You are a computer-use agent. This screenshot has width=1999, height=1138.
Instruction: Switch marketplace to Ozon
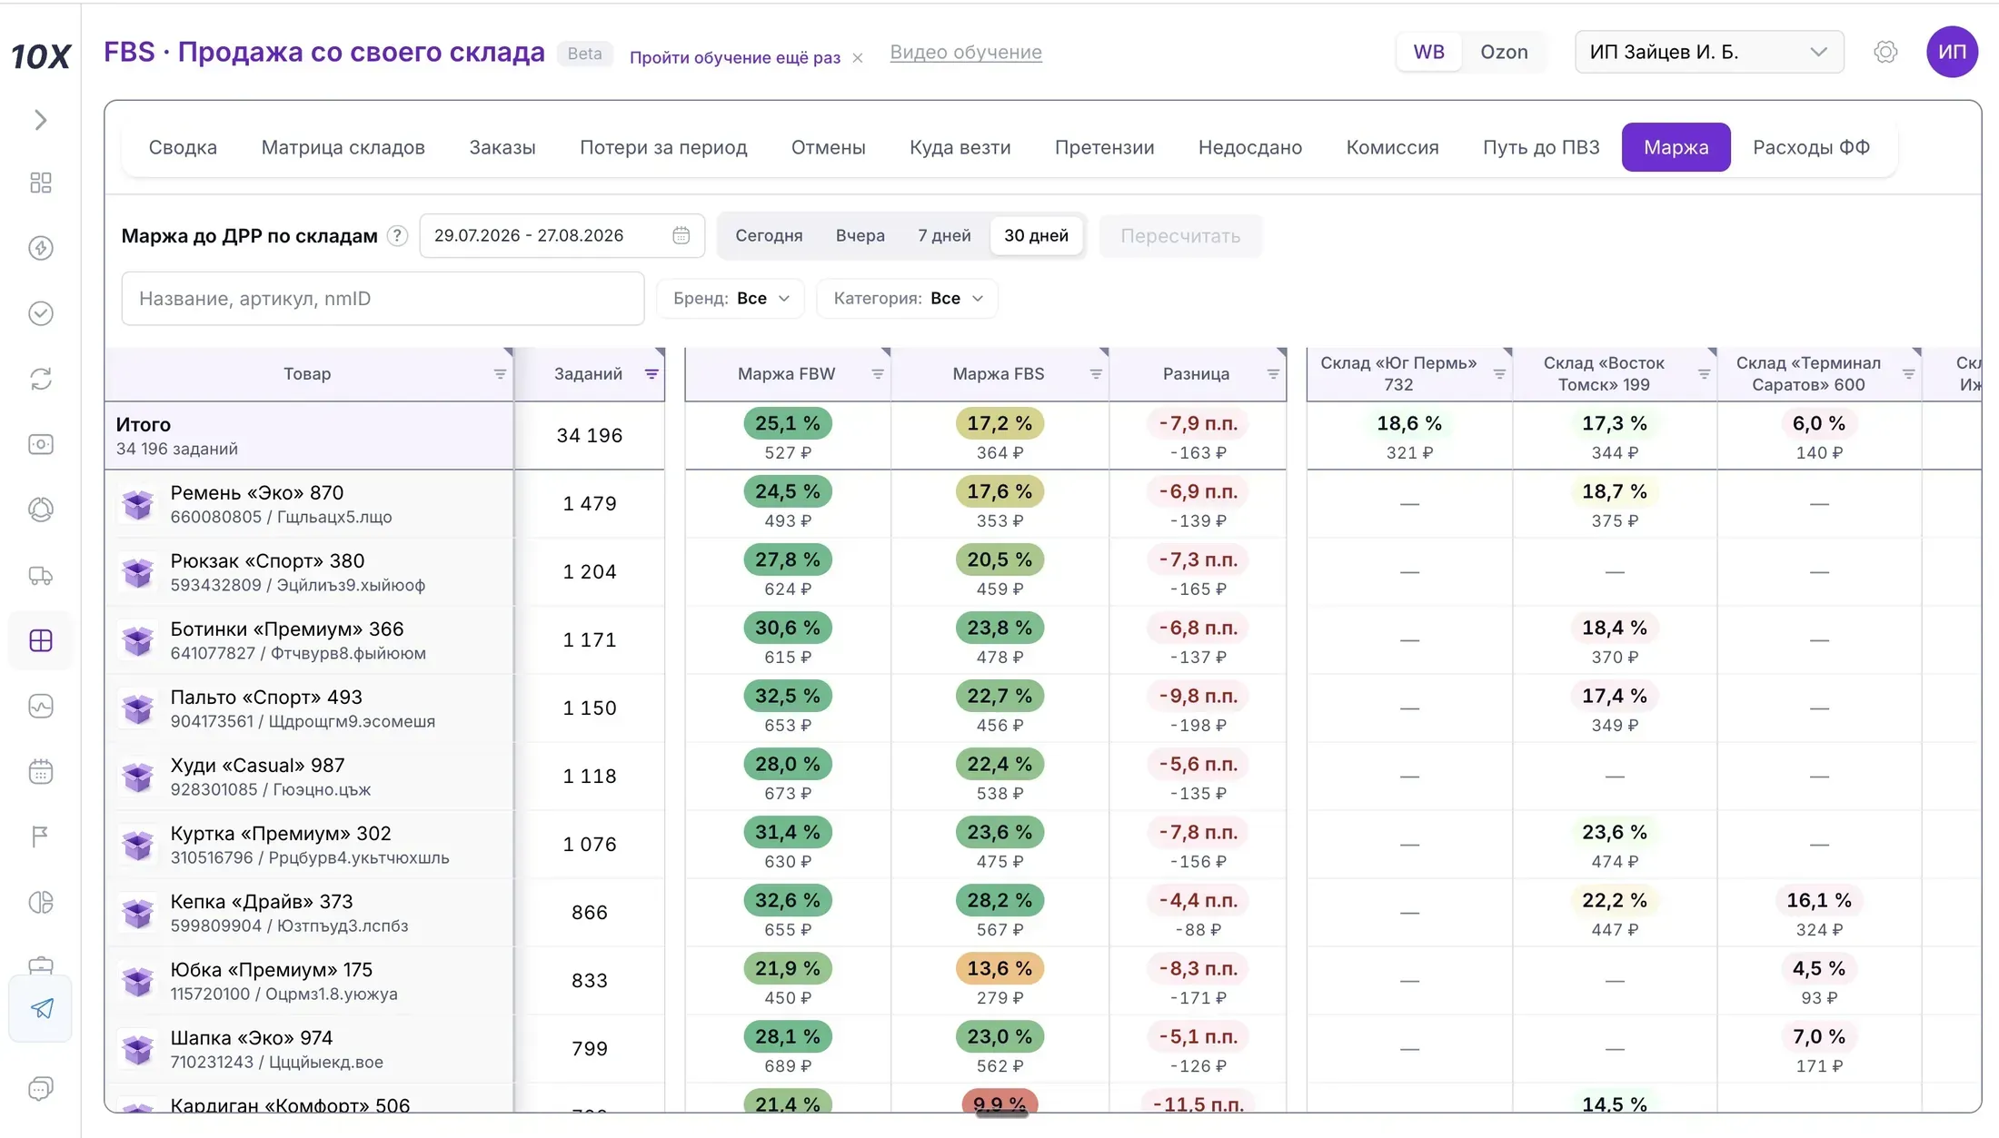[x=1504, y=52]
